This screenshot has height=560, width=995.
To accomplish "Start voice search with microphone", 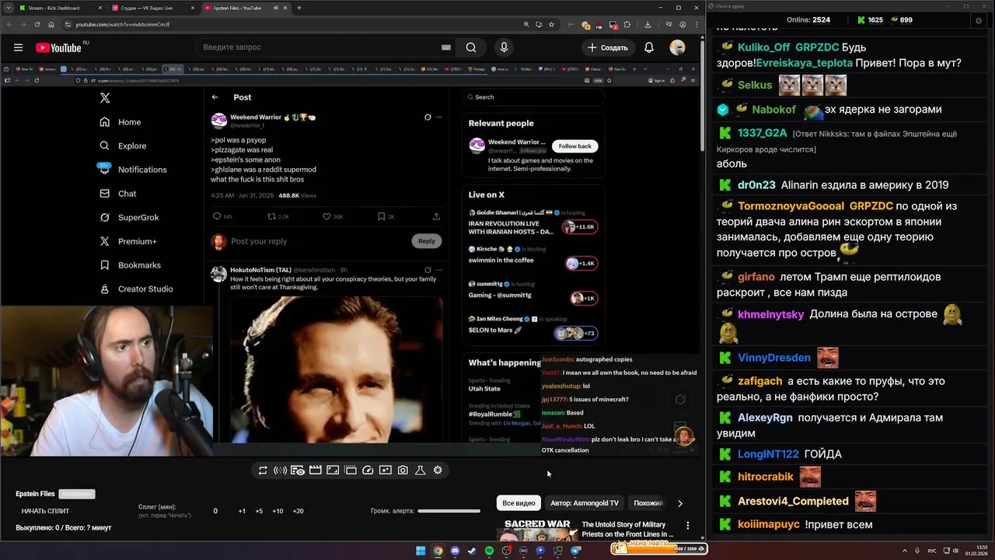I will tap(504, 47).
